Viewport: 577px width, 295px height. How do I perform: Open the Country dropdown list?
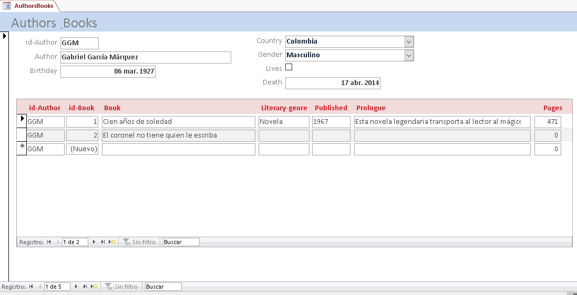(409, 41)
